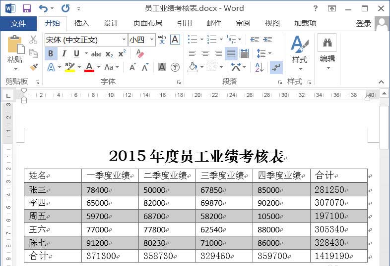
Task: Click the Clear Formatting eraser icon
Action: (140, 53)
